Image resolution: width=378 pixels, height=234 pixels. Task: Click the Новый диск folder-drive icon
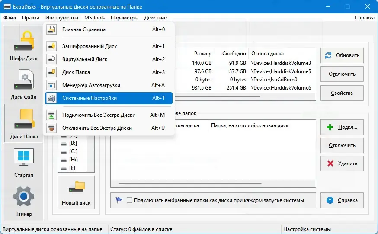pyautogui.click(x=77, y=187)
